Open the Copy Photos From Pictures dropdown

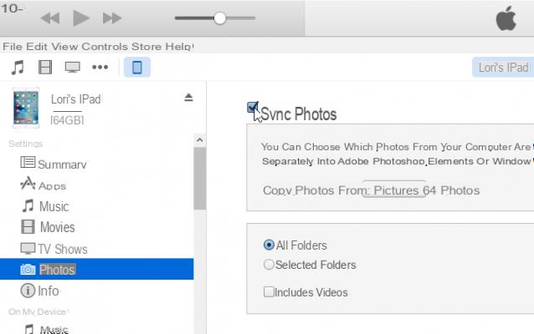(394, 190)
